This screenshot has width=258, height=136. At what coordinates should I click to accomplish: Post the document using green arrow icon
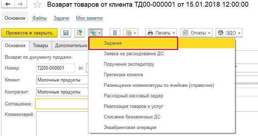(x=80, y=33)
